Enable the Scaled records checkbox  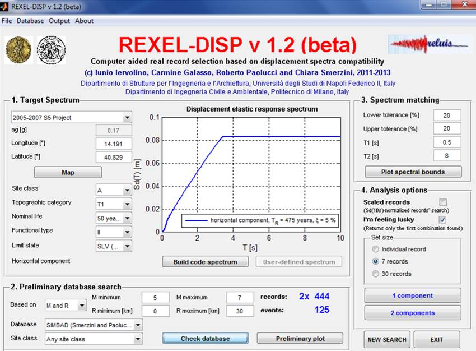[443, 202]
